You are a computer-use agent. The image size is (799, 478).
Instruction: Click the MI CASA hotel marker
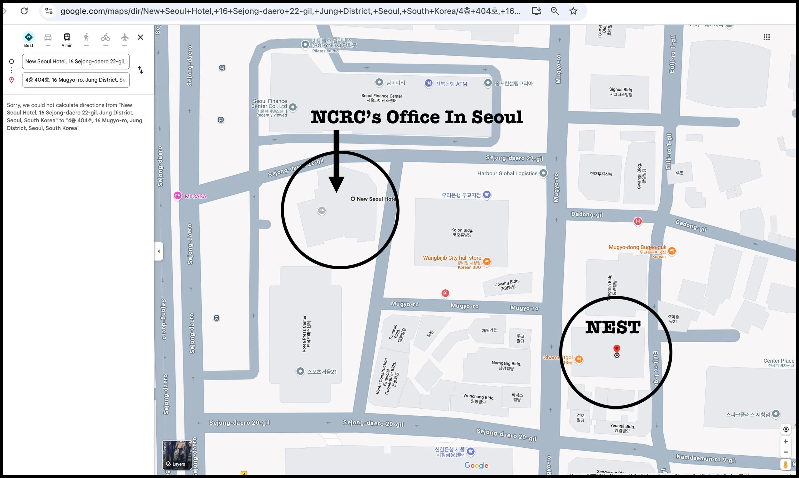coord(178,195)
